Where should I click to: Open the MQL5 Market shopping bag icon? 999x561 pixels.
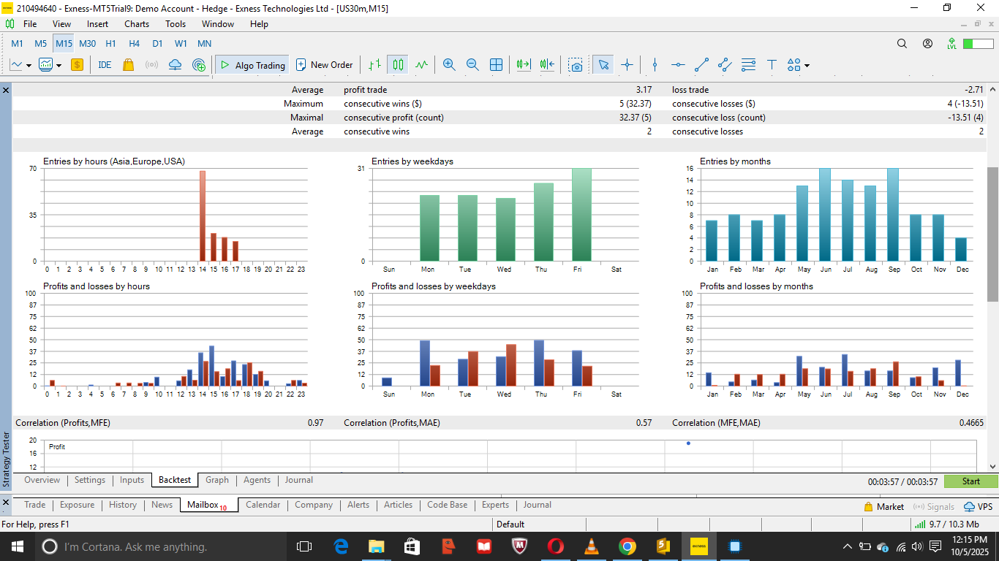pyautogui.click(x=128, y=65)
